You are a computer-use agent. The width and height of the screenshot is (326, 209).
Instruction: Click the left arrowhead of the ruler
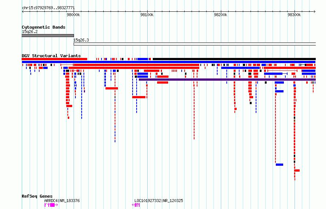click(x=23, y=12)
